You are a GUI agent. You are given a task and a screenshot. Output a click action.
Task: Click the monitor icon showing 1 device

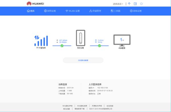coord(122,40)
